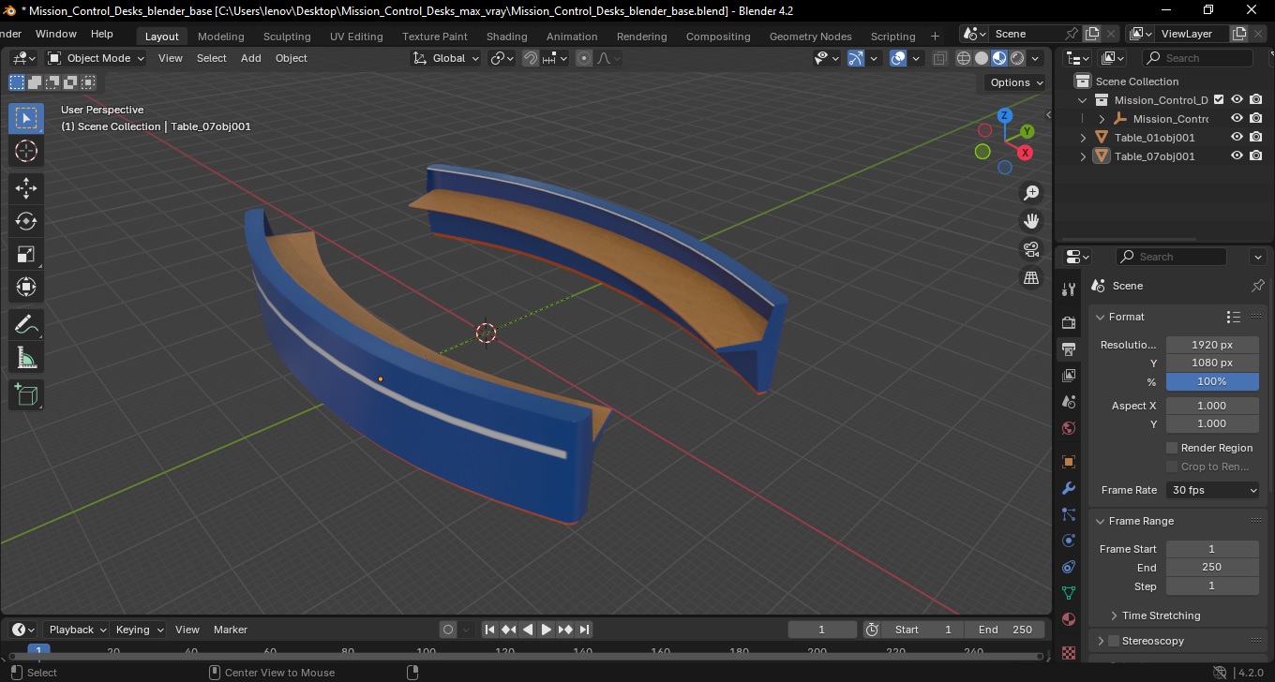Image resolution: width=1275 pixels, height=682 pixels.
Task: Select the Scale tool
Action: 26,254
